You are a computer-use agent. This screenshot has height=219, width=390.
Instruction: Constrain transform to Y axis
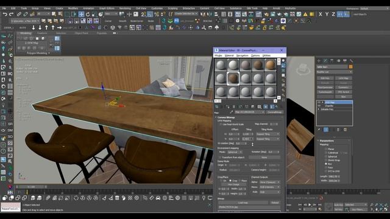coord(327,15)
